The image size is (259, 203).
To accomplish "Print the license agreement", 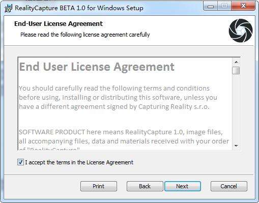I will click(x=99, y=186).
